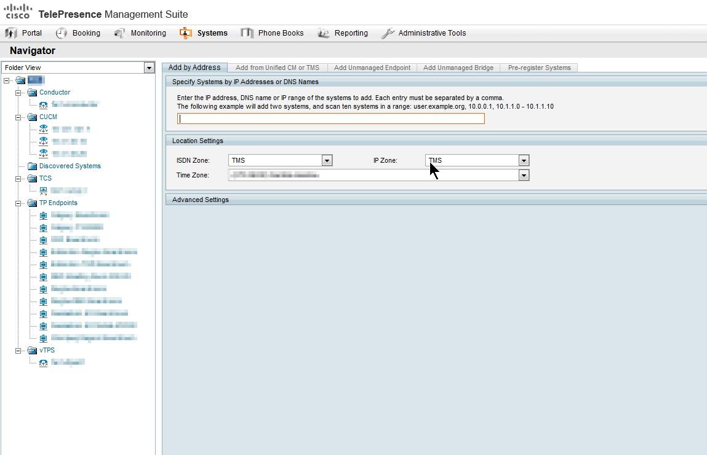Click the Booking clock icon
The image size is (707, 455).
(62, 33)
